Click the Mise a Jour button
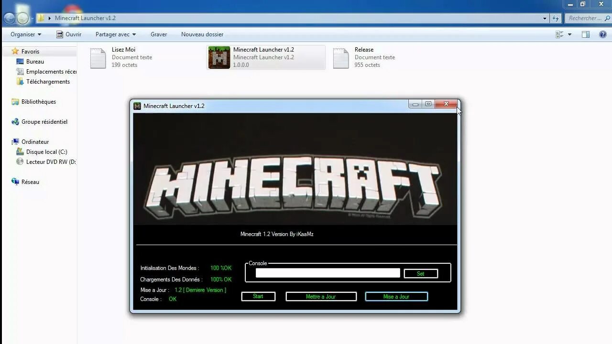Image resolution: width=612 pixels, height=344 pixels. tap(396, 297)
